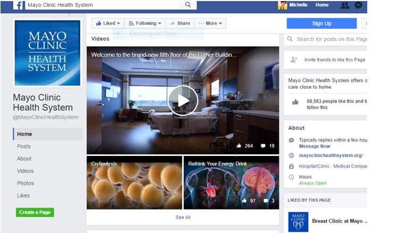The height and width of the screenshot is (233, 413).
Task: Go to Photos in the sidebar
Action: click(x=26, y=183)
